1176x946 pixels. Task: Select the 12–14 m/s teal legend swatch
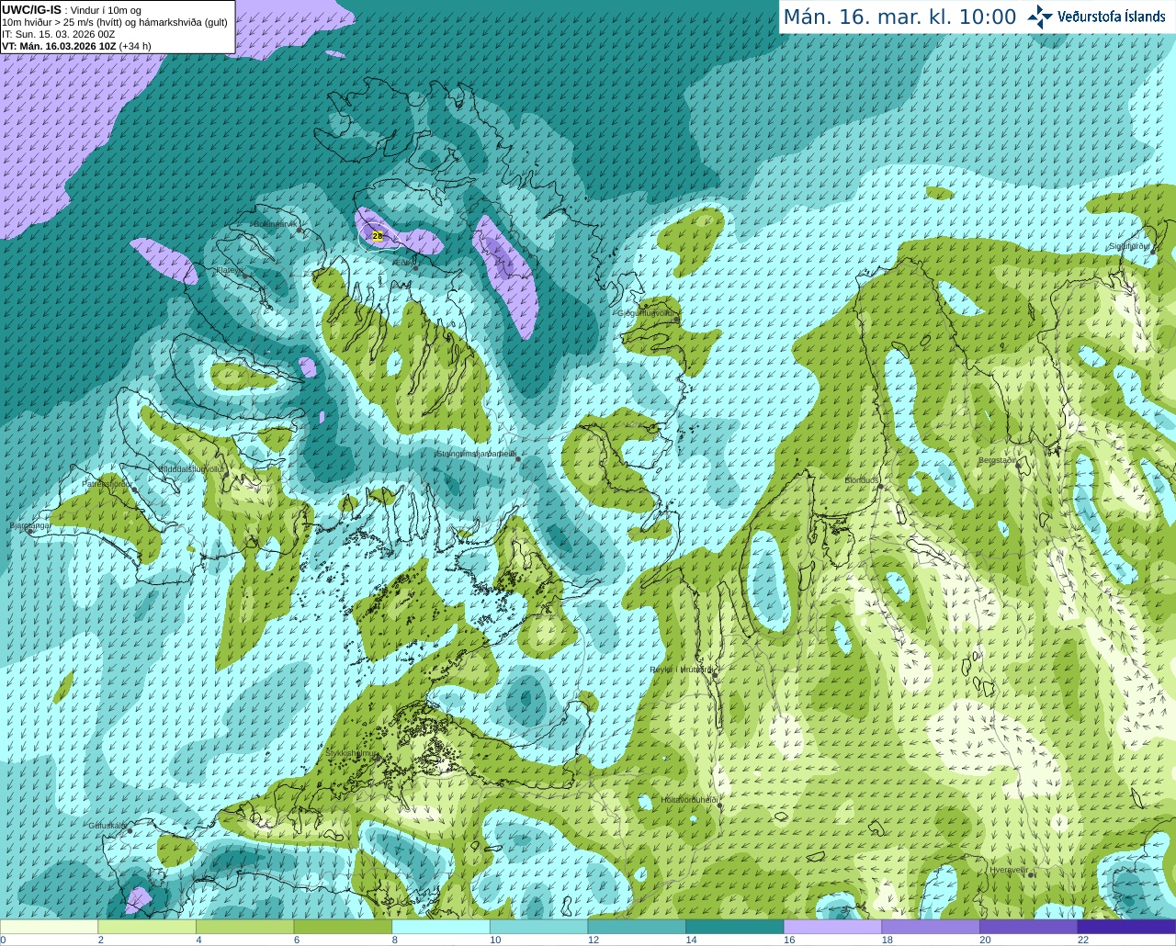tap(637, 927)
